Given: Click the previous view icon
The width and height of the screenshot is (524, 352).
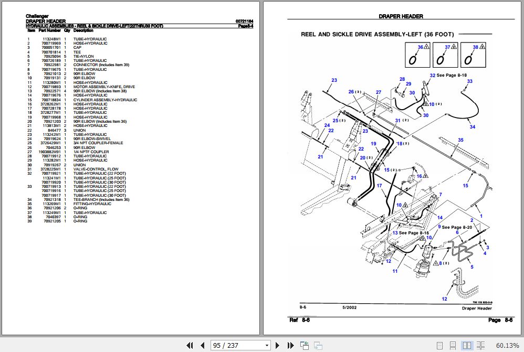Looking at the screenshot, I should (x=305, y=346).
